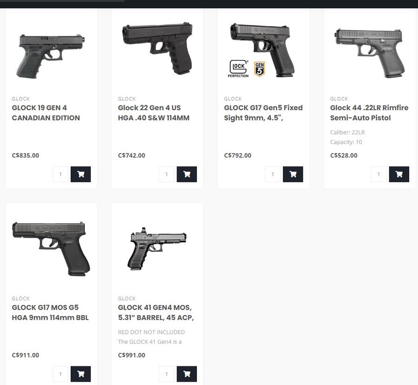Open GLOCK G17 Gen5 Fixed Sight title link
Image resolution: width=418 pixels, height=385 pixels.
coord(263,113)
